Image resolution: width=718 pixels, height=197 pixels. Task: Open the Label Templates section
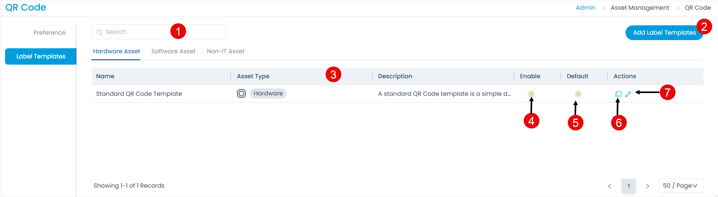(x=41, y=56)
